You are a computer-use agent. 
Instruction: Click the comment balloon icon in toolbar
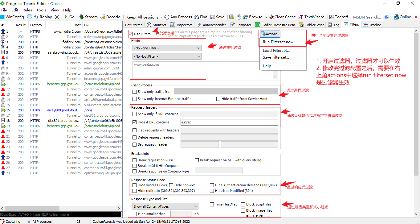(x=30, y=17)
